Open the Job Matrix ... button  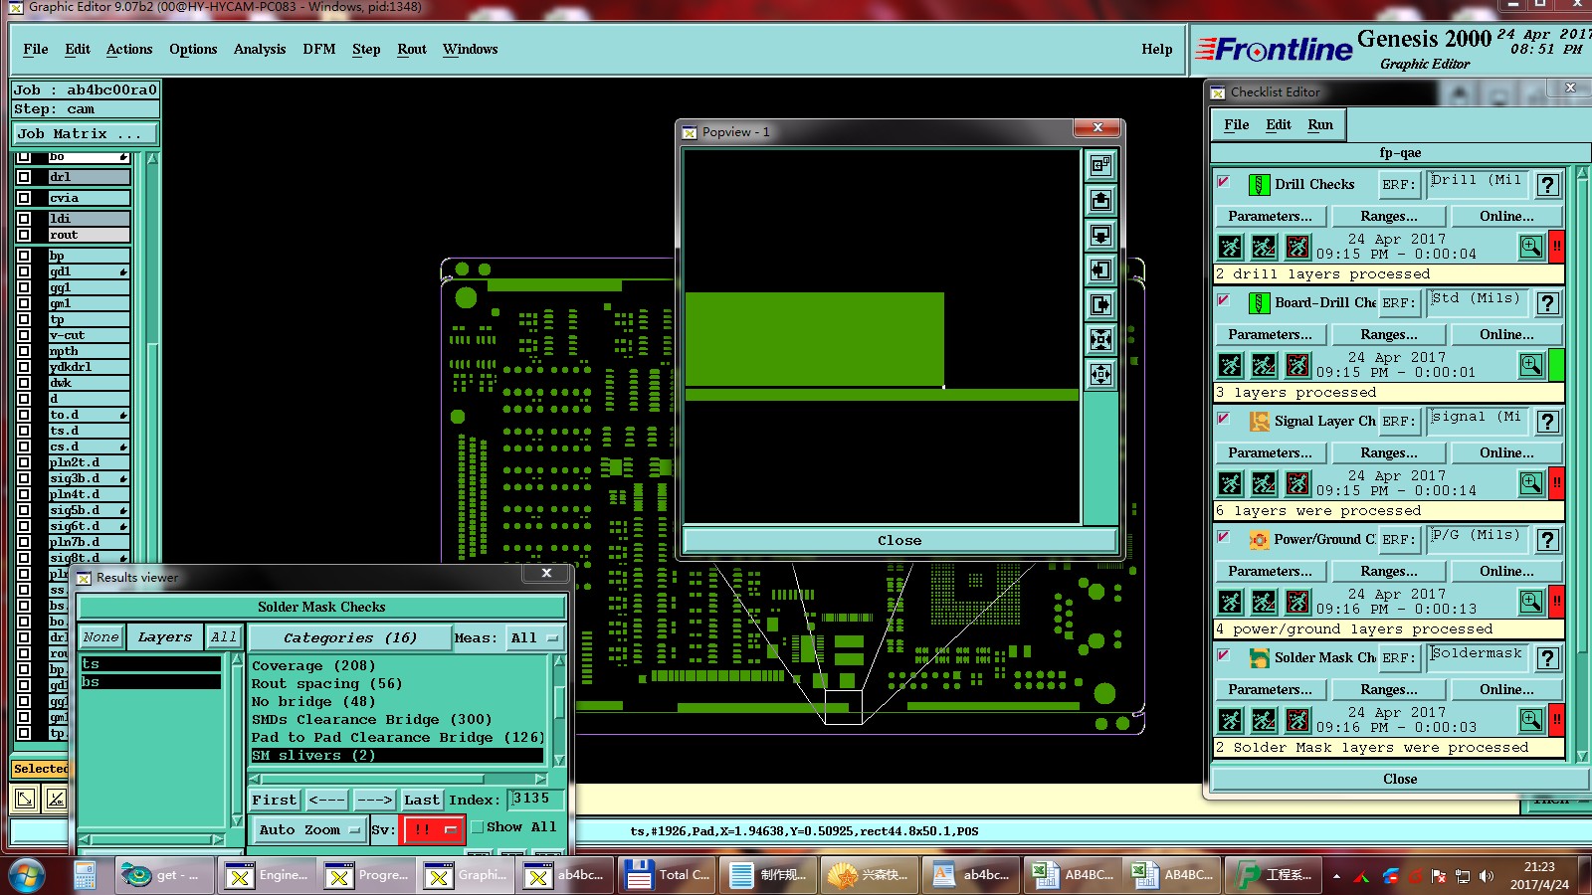(85, 133)
